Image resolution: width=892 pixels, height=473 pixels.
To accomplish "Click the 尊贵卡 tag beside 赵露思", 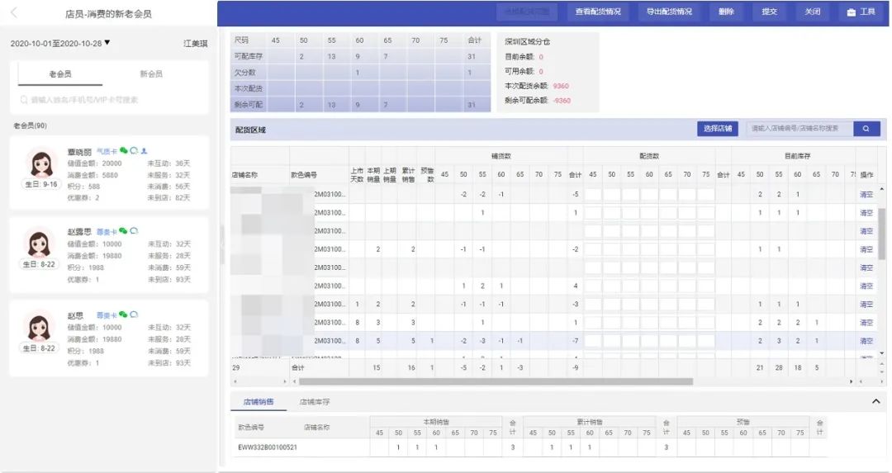I will point(107,232).
